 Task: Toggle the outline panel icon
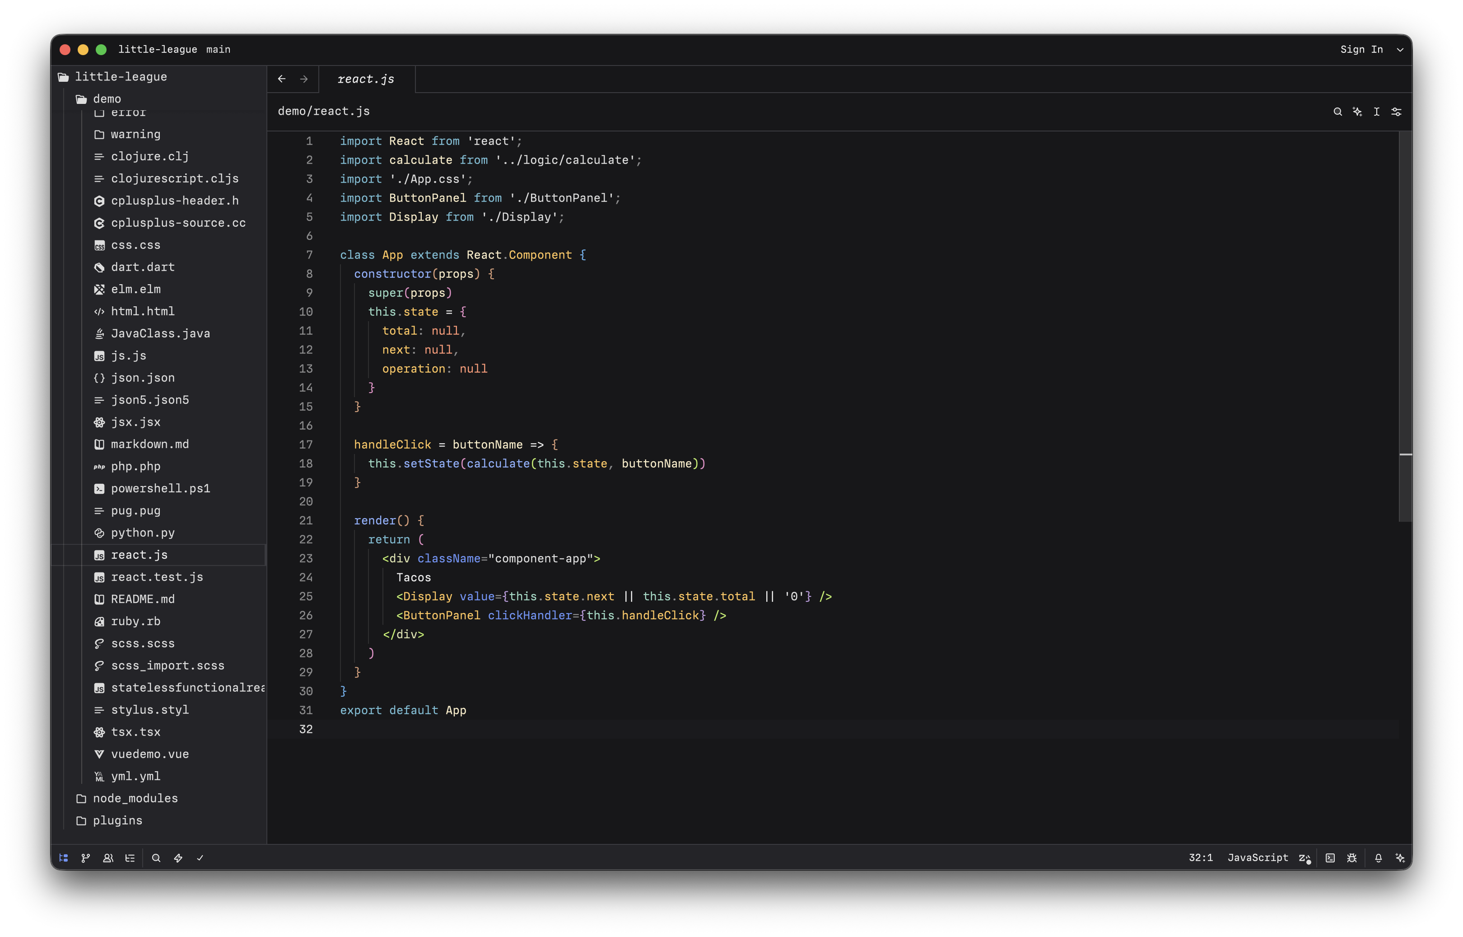130,857
